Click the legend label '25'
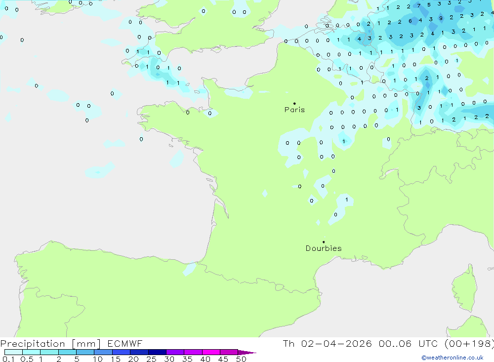Screen dimensions: 494x362 [151, 359]
